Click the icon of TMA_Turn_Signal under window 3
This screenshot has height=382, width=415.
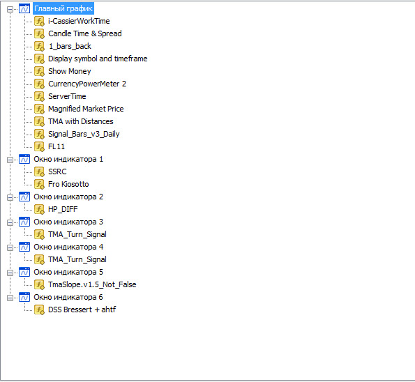[40, 235]
